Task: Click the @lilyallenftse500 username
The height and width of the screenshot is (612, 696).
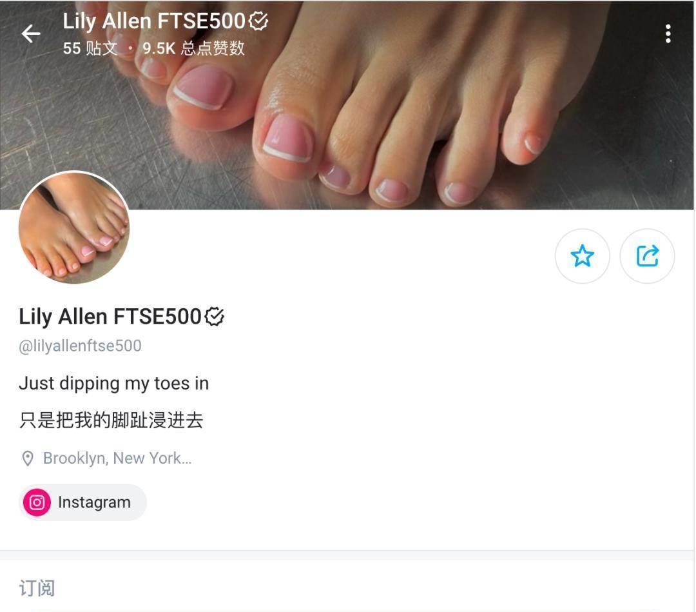Action: pyautogui.click(x=80, y=346)
